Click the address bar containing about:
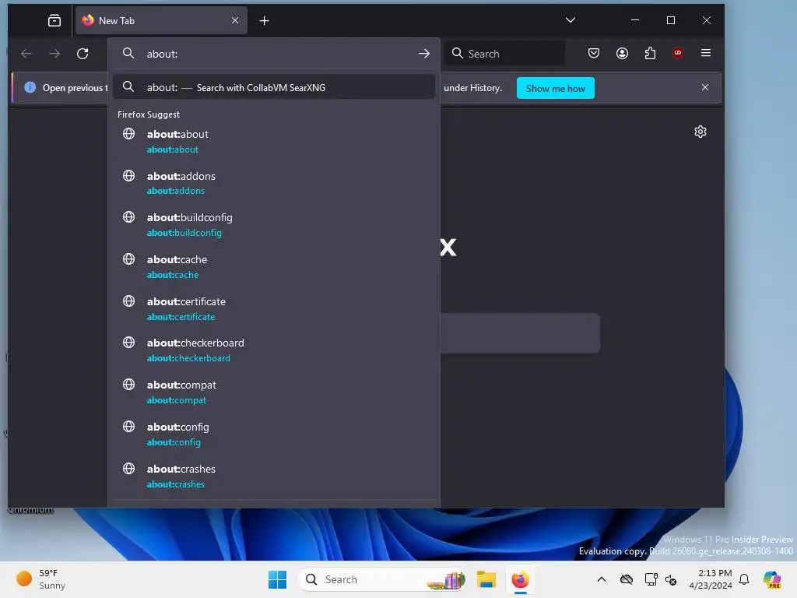 275,54
